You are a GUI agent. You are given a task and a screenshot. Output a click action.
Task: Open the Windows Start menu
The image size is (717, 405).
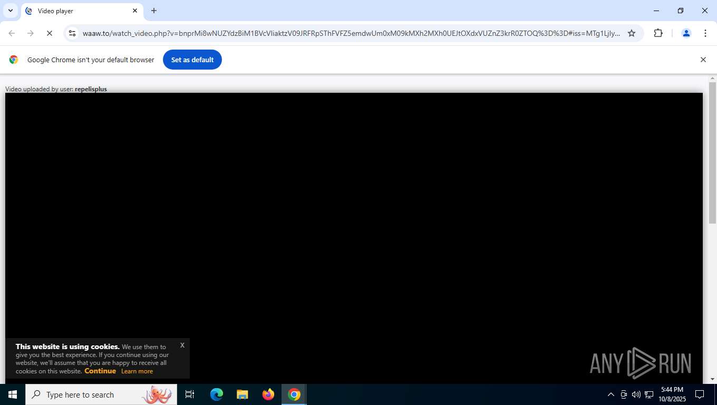click(x=13, y=394)
